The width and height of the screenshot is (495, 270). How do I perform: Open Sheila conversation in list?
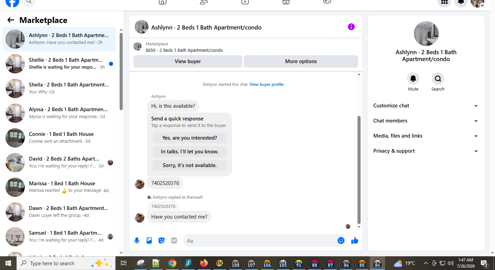[x=59, y=89]
